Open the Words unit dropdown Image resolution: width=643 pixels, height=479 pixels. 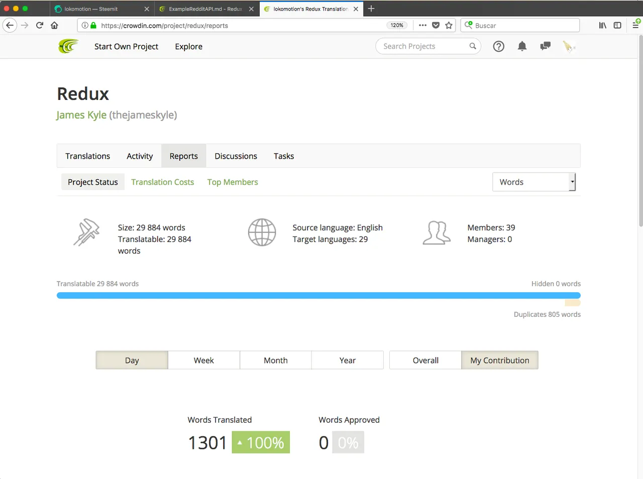534,182
